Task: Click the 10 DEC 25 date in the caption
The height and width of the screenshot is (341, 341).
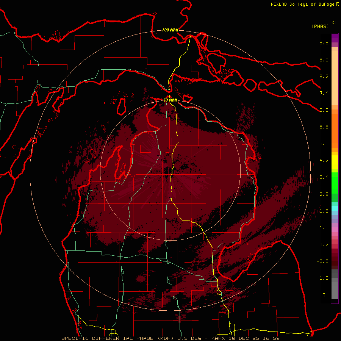Action: (245, 338)
